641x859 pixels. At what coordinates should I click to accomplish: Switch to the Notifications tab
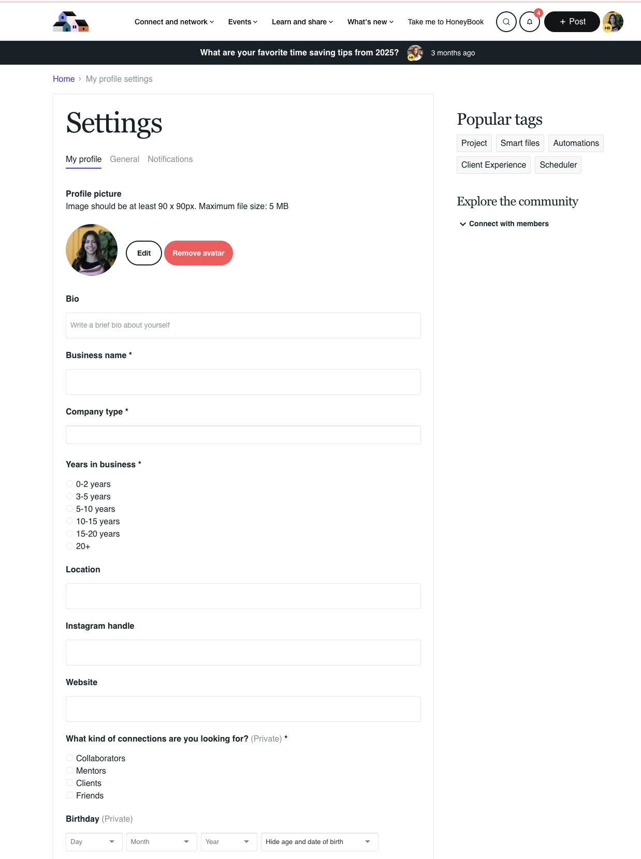click(x=170, y=159)
